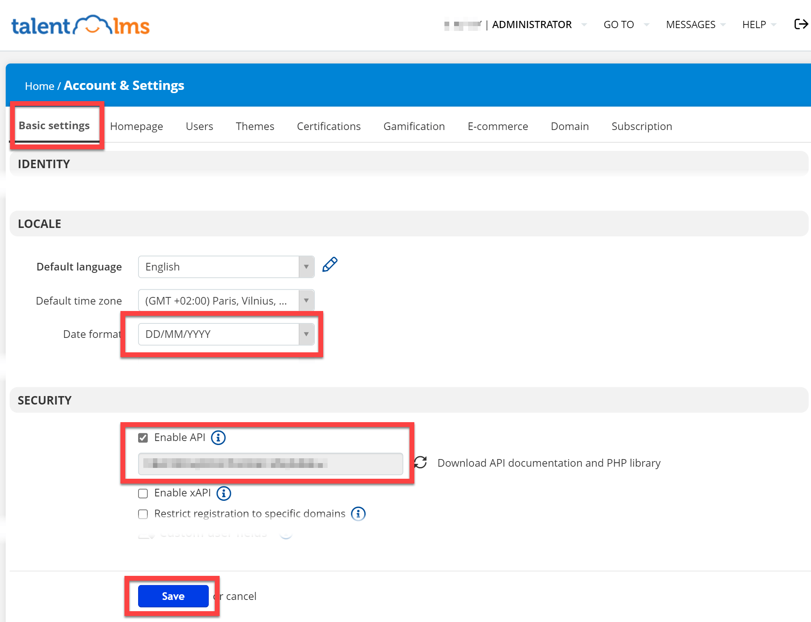
Task: Expand the Administrator role menu
Action: coord(539,24)
